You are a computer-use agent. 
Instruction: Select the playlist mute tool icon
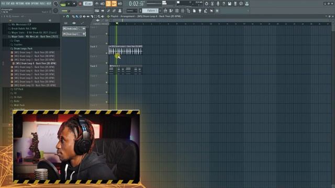[84, 16]
